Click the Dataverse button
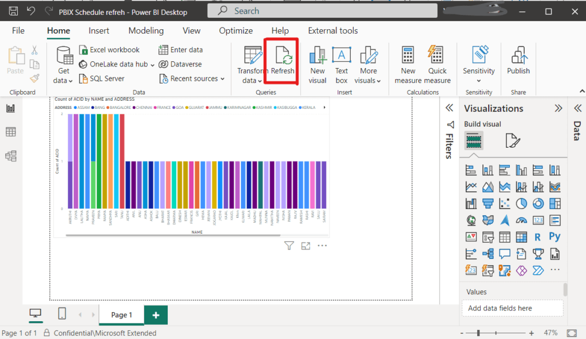The image size is (586, 339). click(180, 64)
